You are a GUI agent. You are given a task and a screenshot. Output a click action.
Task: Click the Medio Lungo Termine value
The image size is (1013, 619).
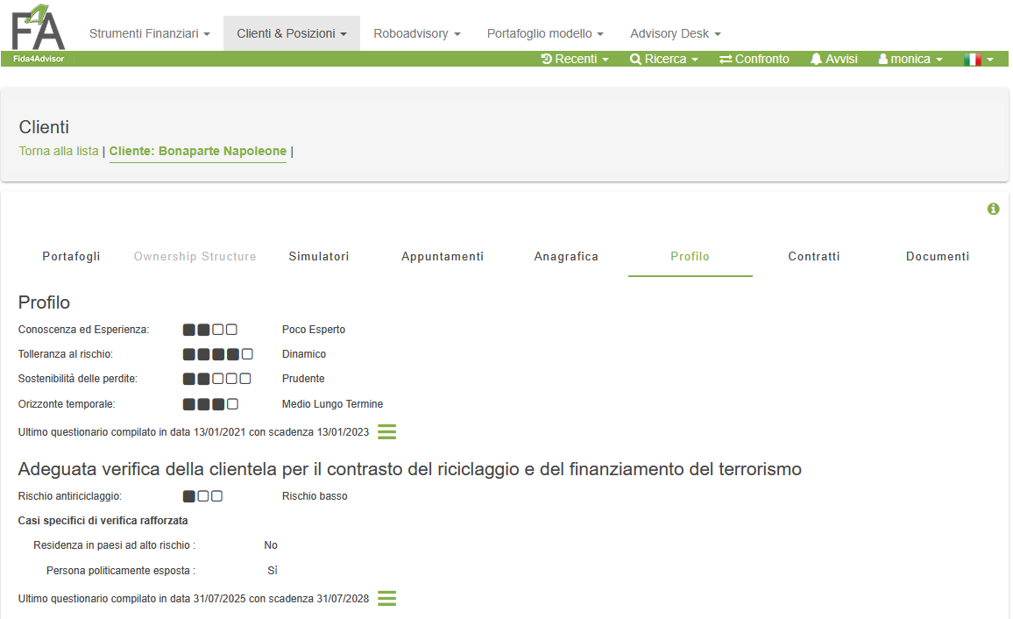(332, 404)
